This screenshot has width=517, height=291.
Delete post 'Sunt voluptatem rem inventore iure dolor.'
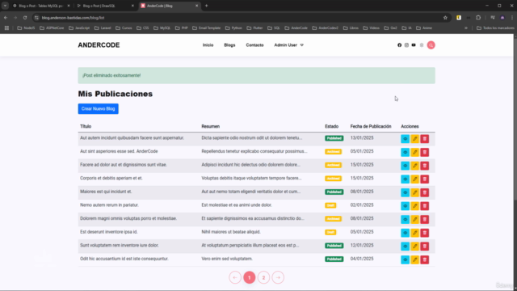coord(425,247)
